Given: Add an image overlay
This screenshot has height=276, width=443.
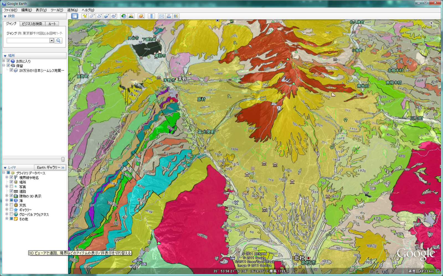Looking at the screenshot, I should click(x=107, y=16).
